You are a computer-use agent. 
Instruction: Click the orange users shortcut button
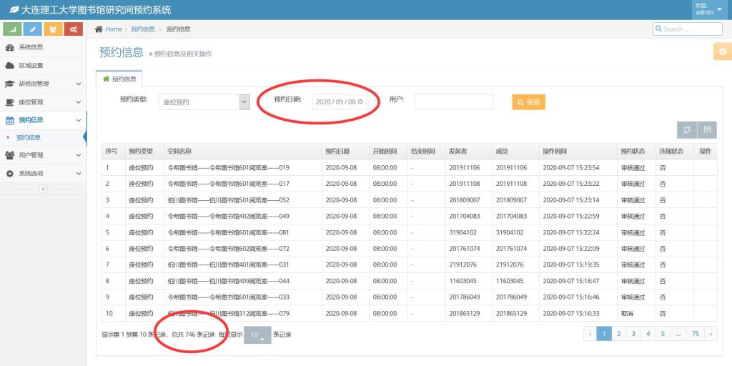point(53,29)
